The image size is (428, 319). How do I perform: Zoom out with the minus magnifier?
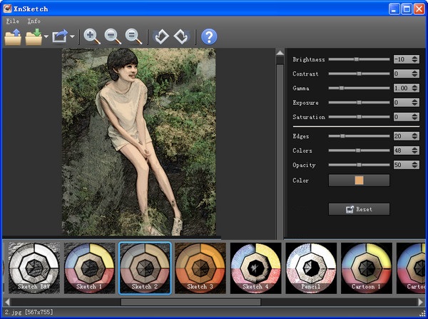[113, 36]
